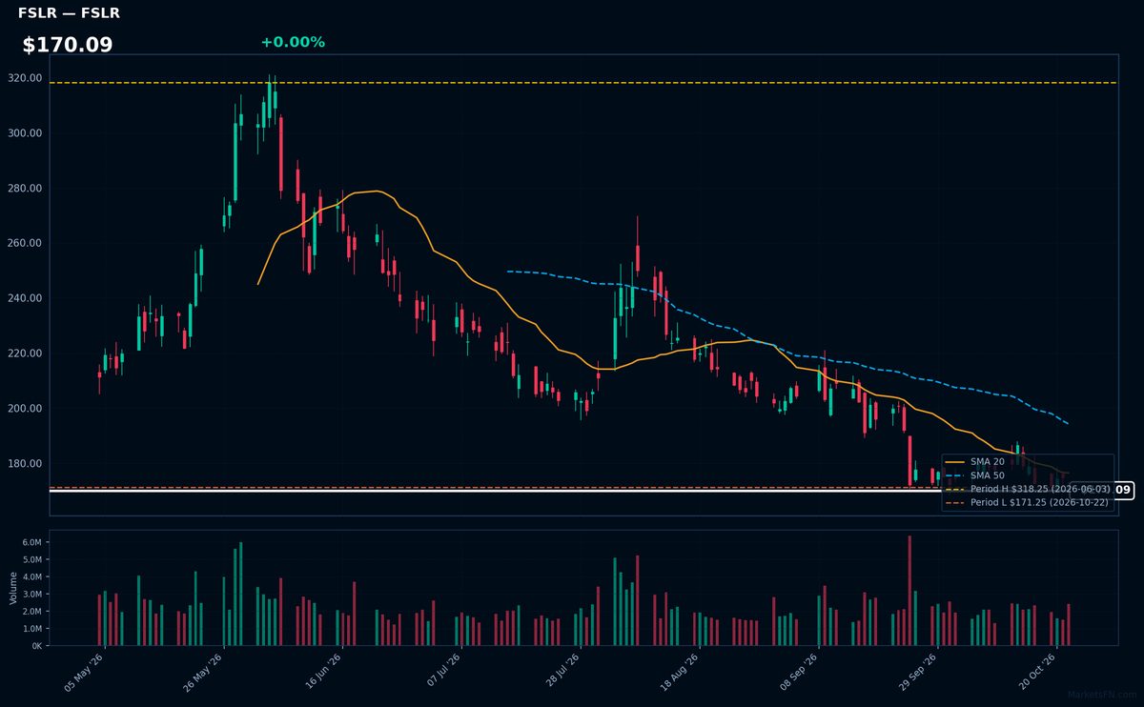Click the 220.00 price axis label
Image resolution: width=1144 pixels, height=707 pixels.
click(25, 353)
